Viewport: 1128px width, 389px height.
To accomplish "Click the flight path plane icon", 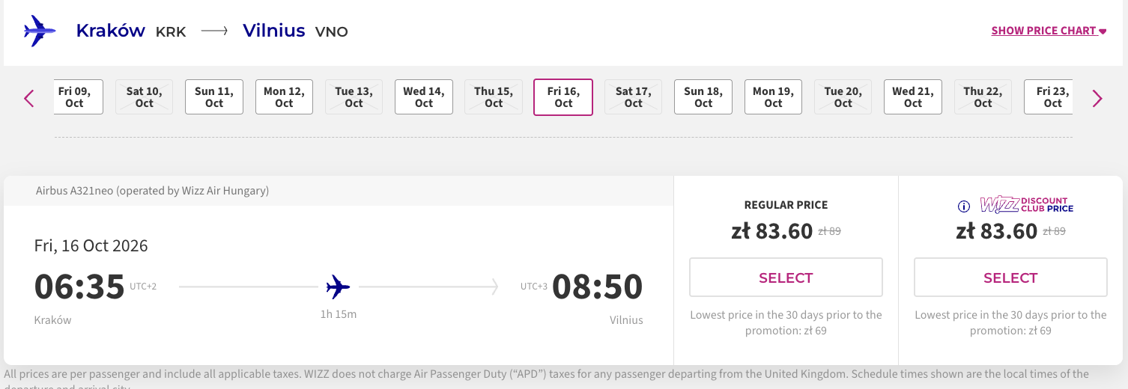I will pyautogui.click(x=338, y=287).
